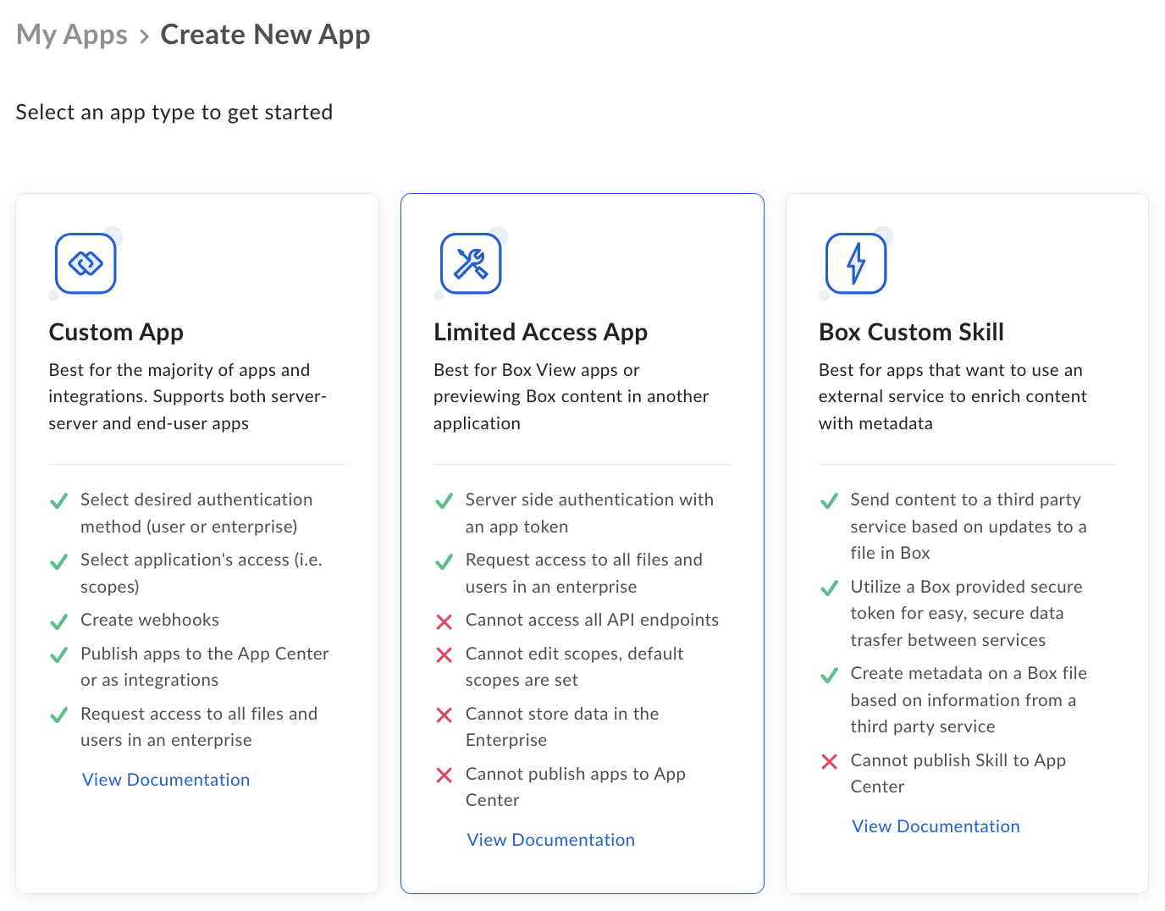Screen dimensions: 1165x911
Task: Click 'Create metadata on a Box file' text
Action: coord(969,699)
